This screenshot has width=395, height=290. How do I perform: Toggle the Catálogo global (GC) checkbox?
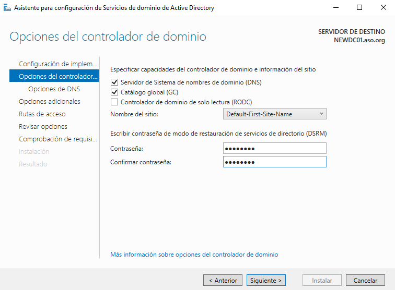tap(114, 92)
